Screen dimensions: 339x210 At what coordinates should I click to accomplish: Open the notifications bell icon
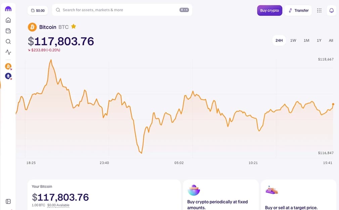click(x=331, y=10)
